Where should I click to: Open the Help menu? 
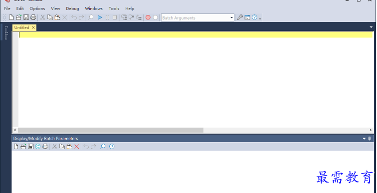[130, 8]
